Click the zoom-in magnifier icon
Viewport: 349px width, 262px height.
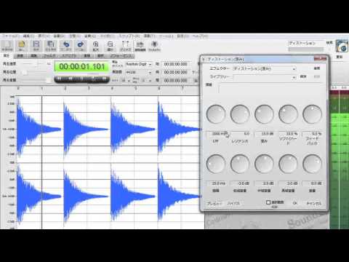point(96,45)
